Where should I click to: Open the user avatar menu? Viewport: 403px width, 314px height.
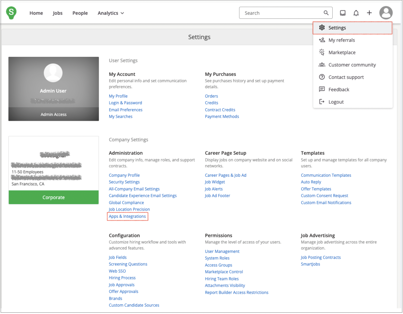coord(386,13)
